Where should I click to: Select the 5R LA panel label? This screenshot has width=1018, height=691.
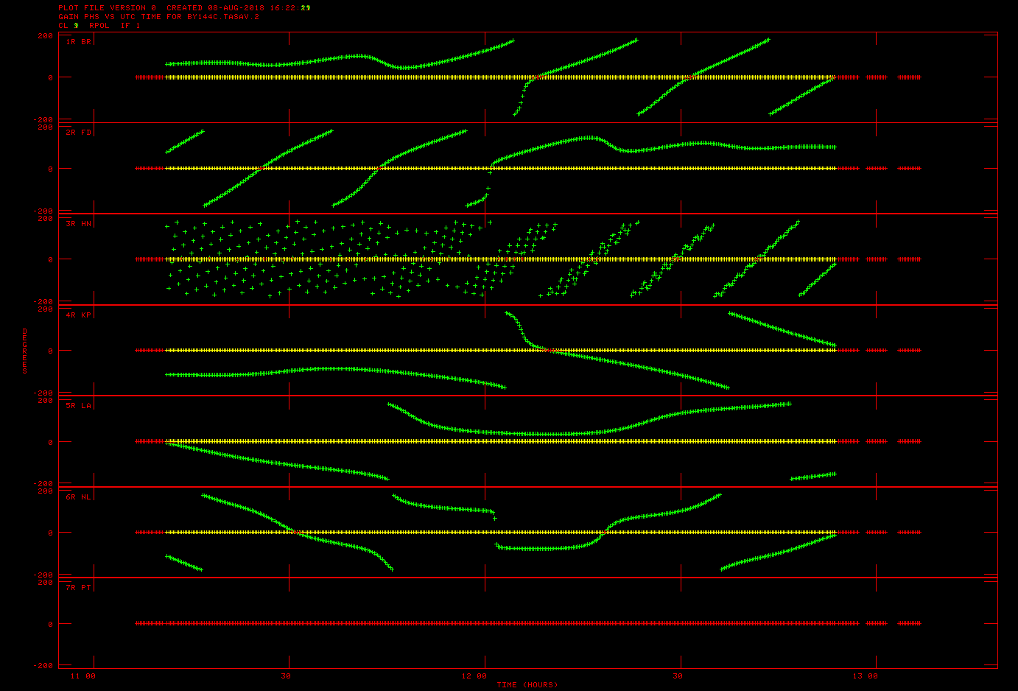click(78, 406)
